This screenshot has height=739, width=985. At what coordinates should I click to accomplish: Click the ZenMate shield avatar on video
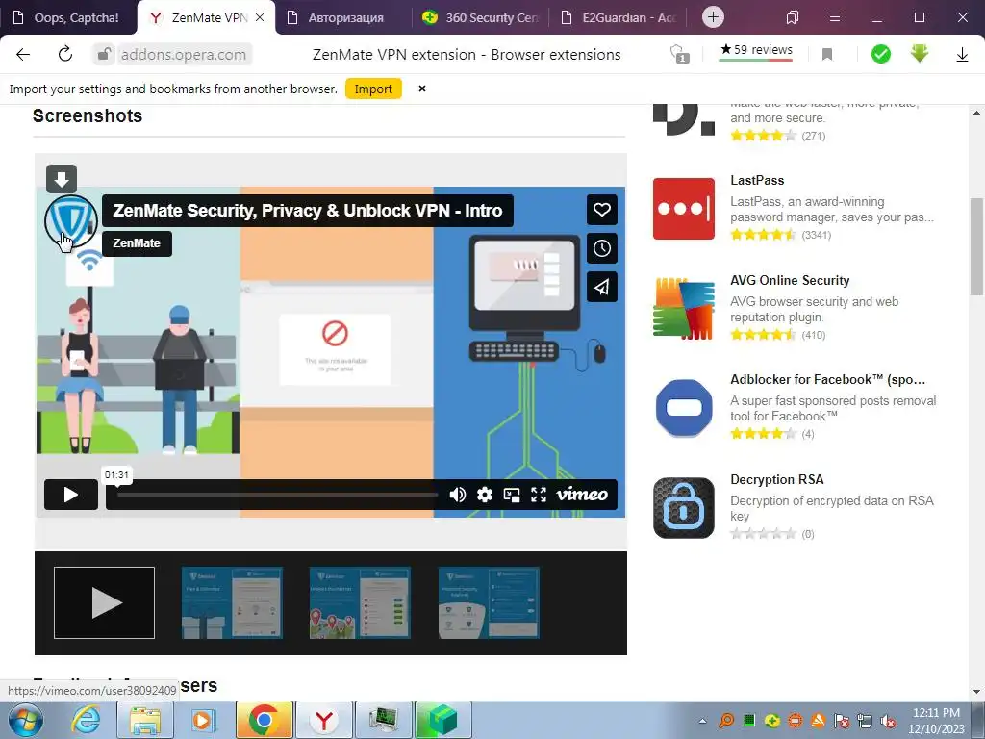tap(71, 222)
